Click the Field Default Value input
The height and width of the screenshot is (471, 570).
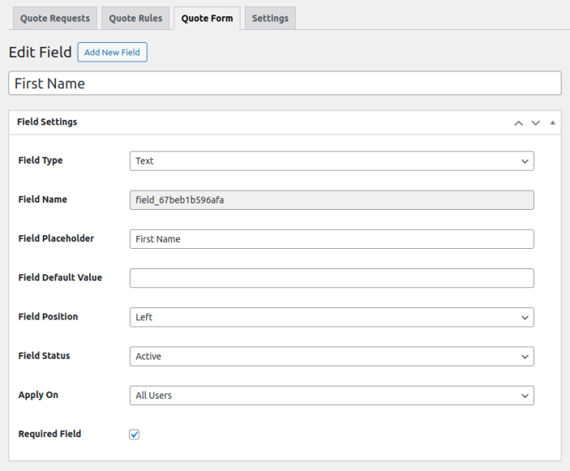tap(332, 278)
